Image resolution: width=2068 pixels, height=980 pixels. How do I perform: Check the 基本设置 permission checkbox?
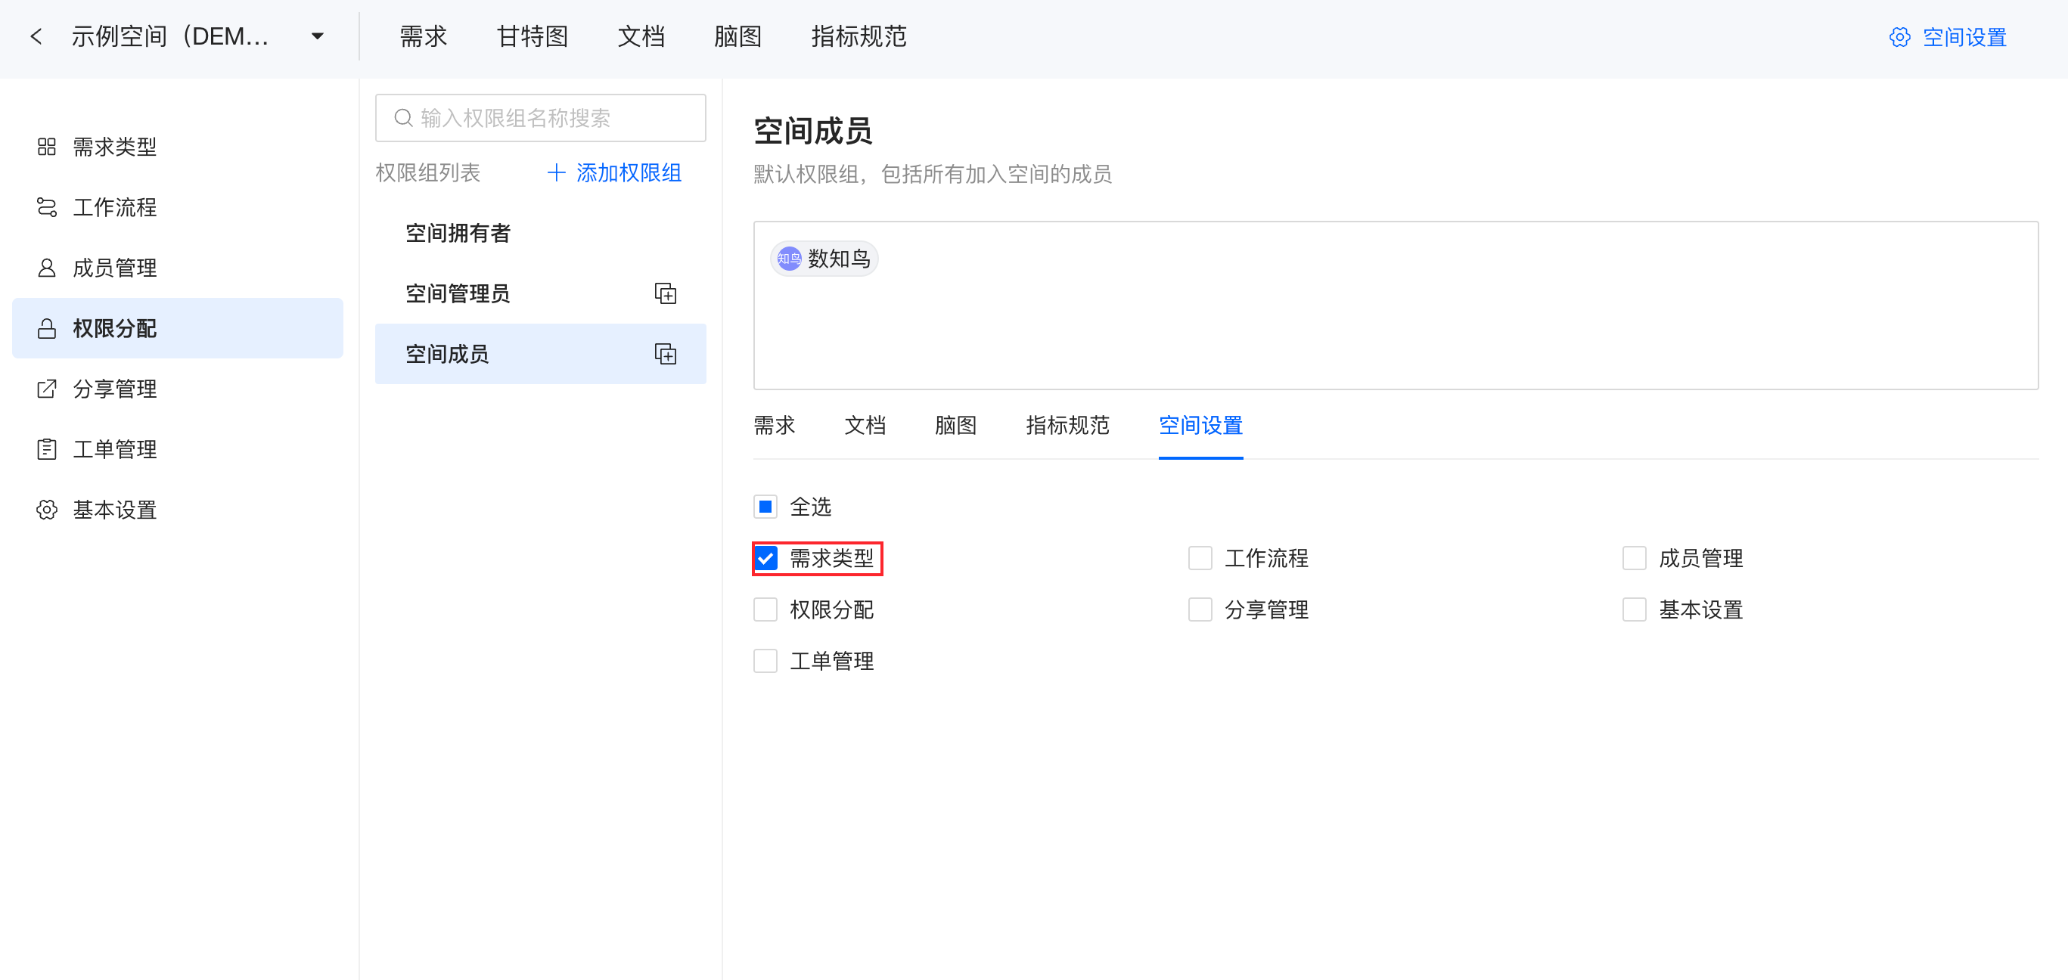tap(1634, 610)
